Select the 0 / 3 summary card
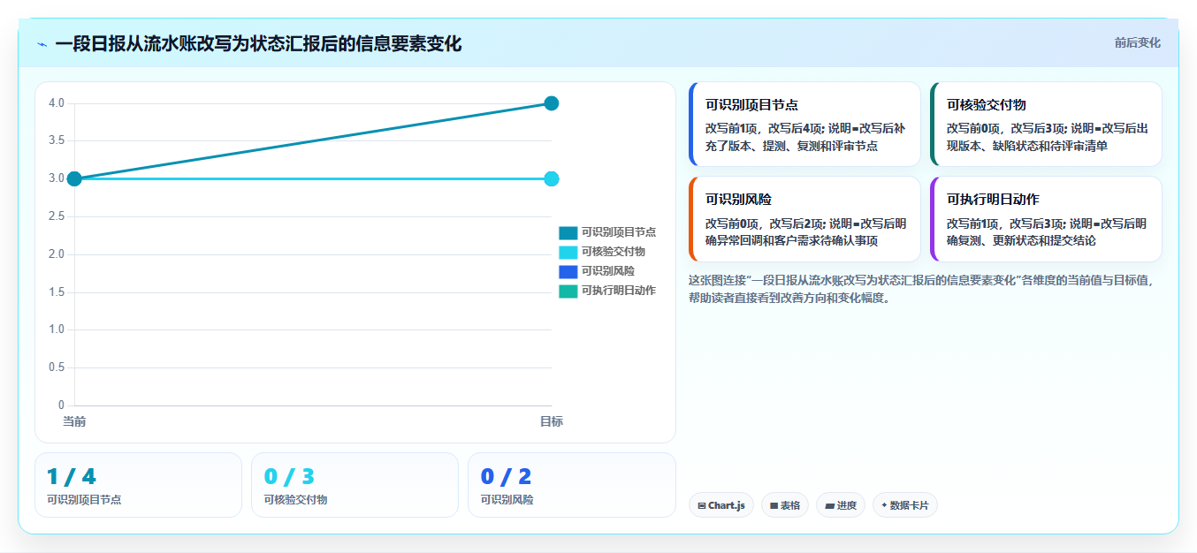 coord(355,485)
